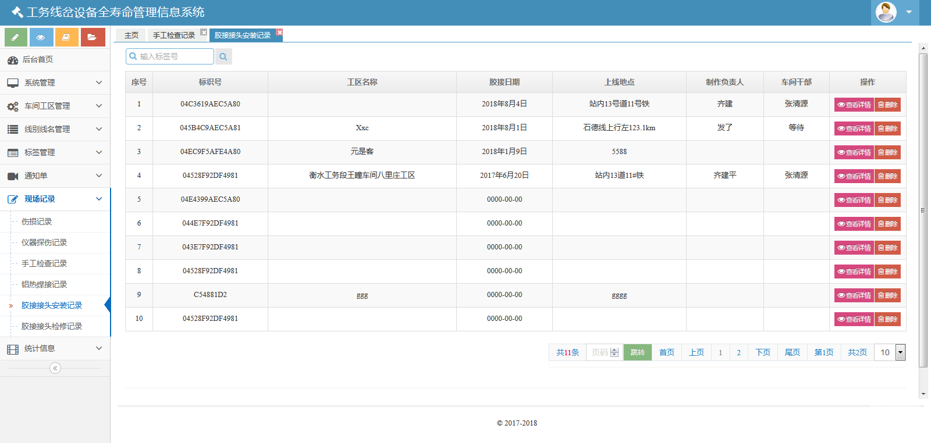Click the orange book icon button
The width and height of the screenshot is (931, 443).
[x=66, y=37]
